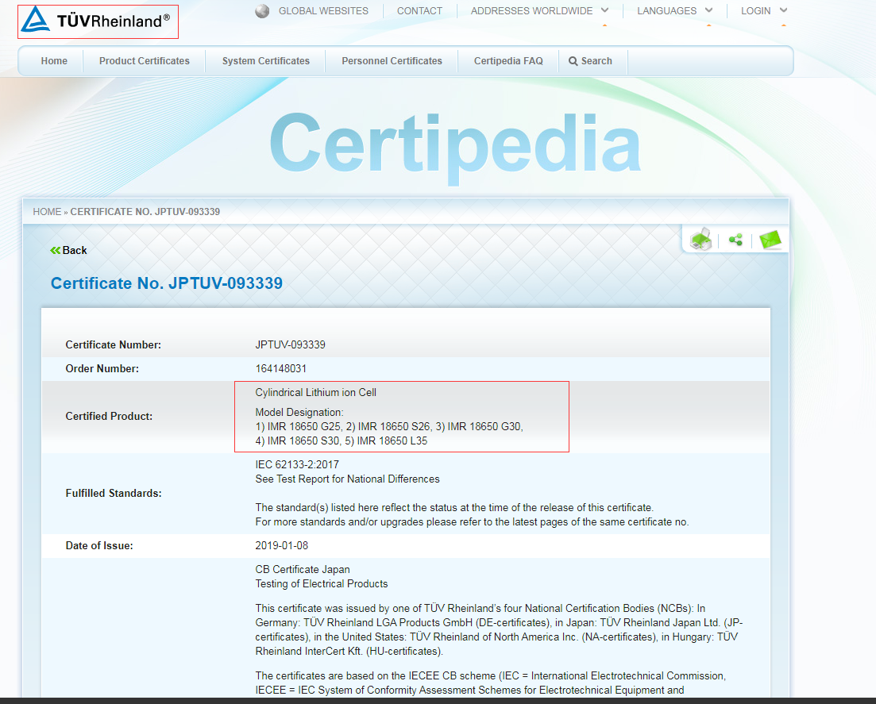Expand the Login dropdown arrow
The width and height of the screenshot is (876, 704).
pos(783,10)
